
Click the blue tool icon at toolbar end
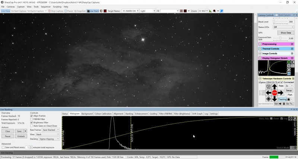point(222,11)
